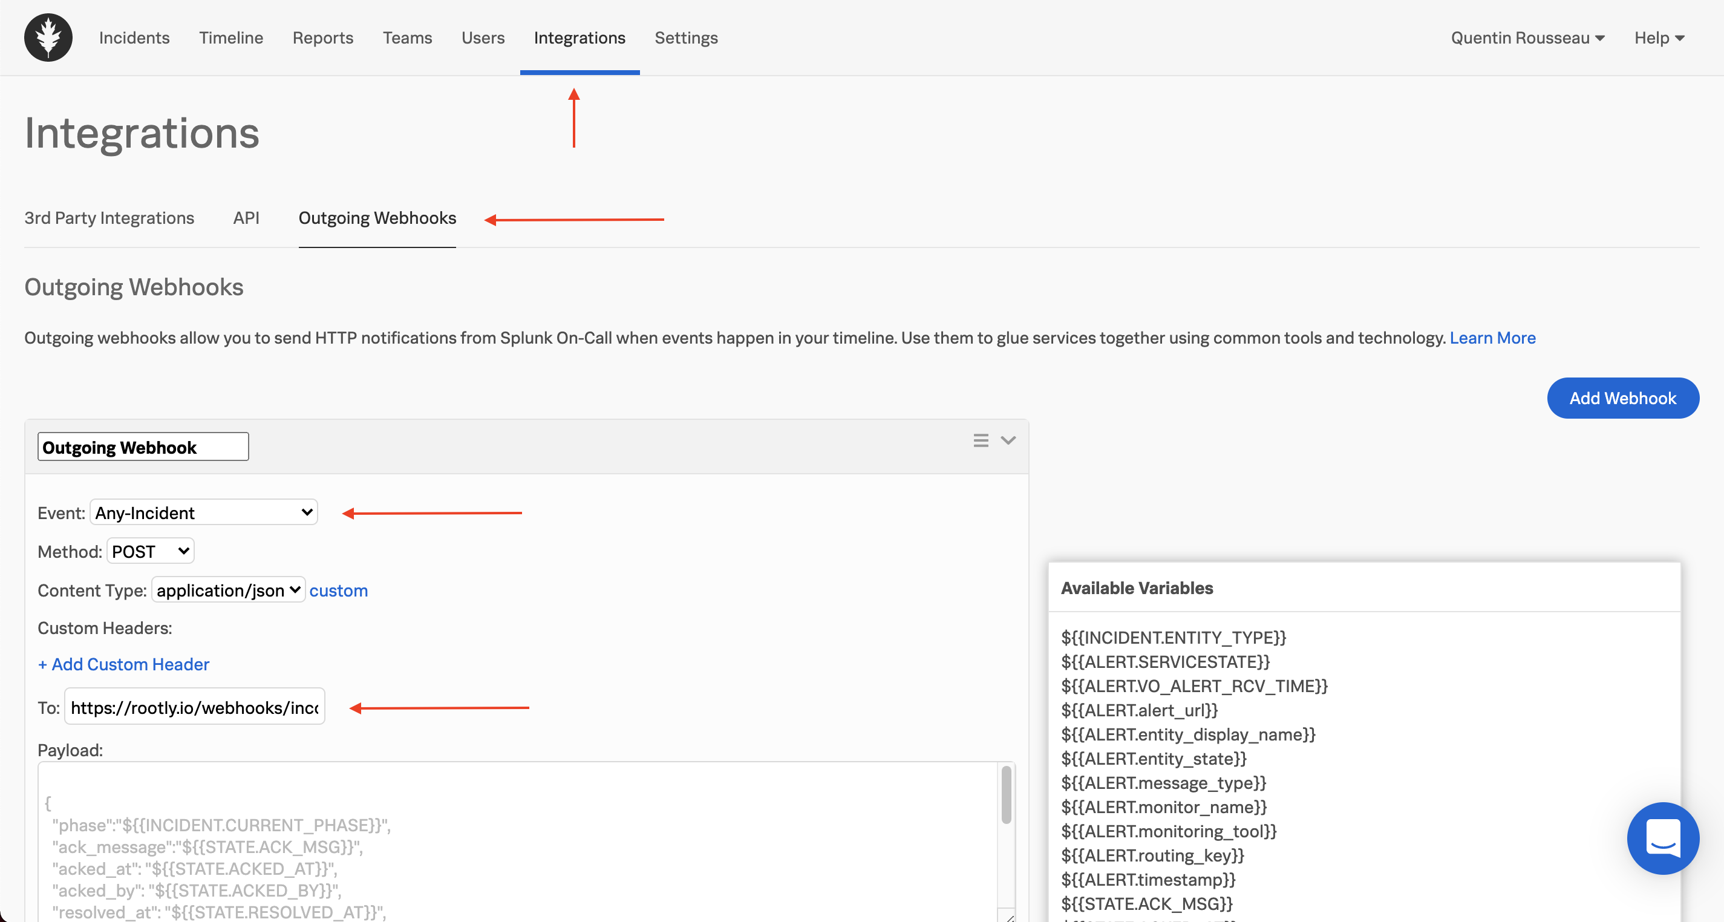Image resolution: width=1724 pixels, height=922 pixels.
Task: Click the Add Custom Header link
Action: (x=123, y=664)
